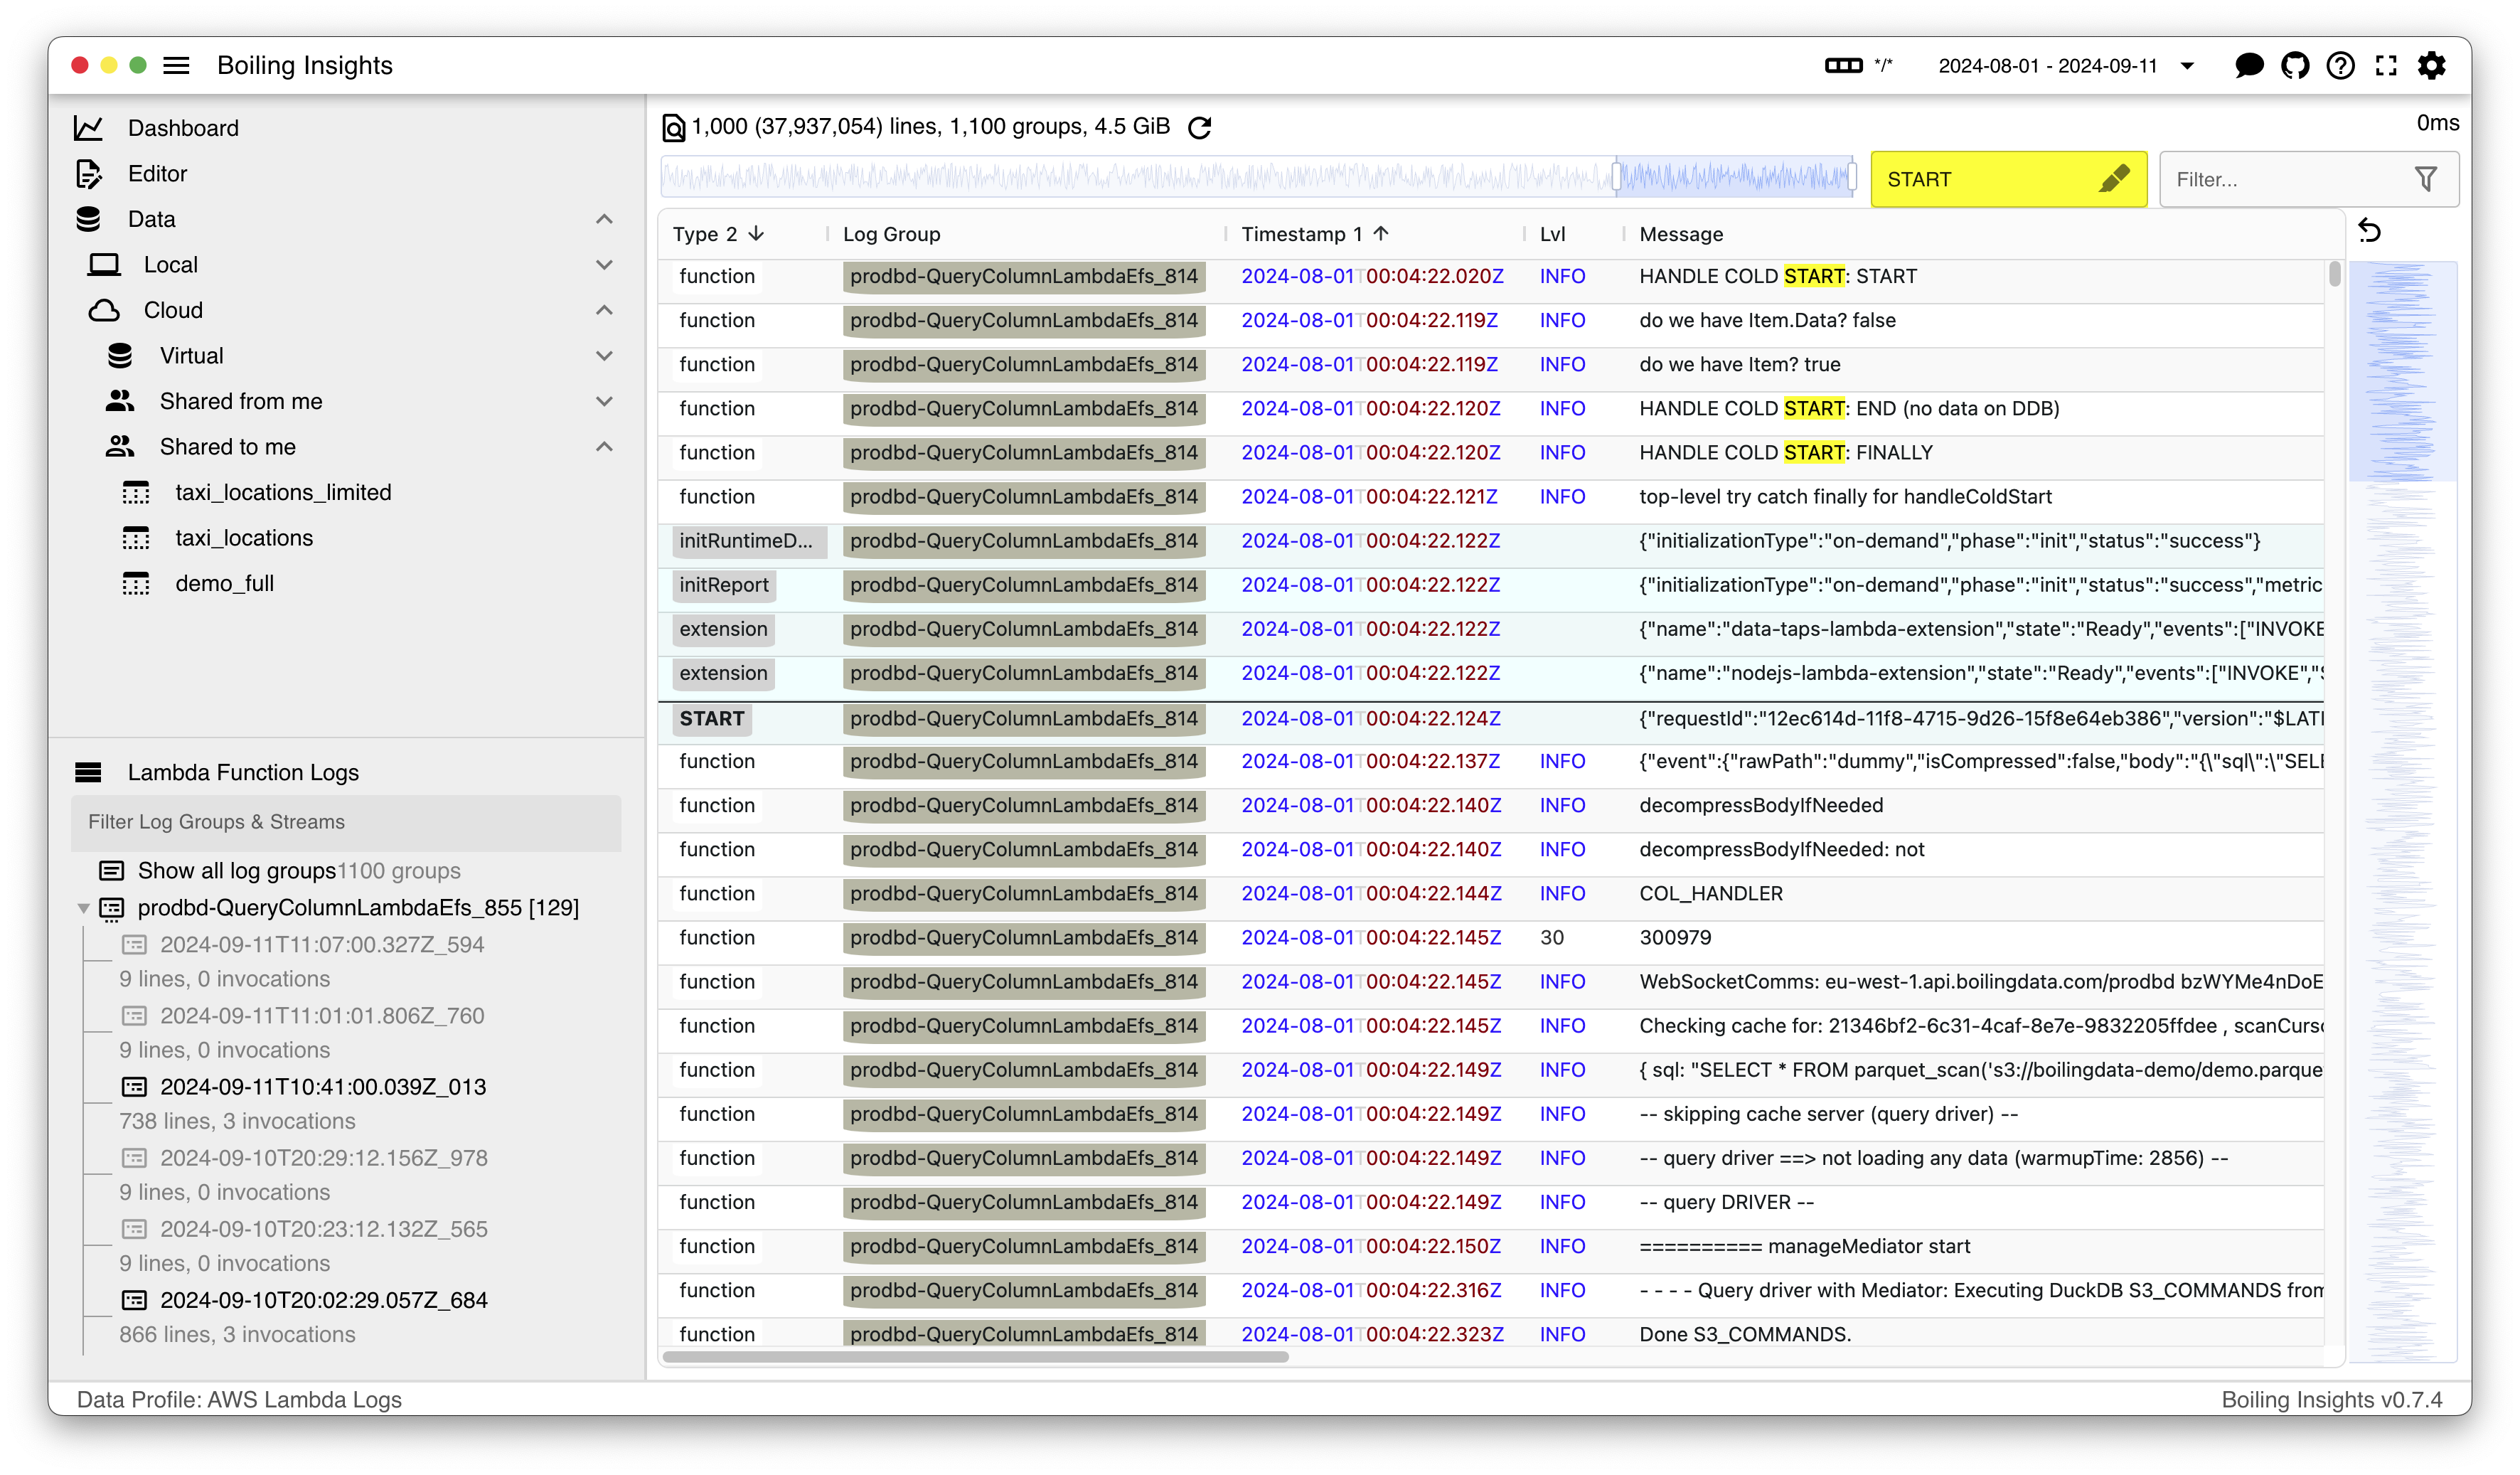Toggle fullscreen mode icon
This screenshot has height=1475, width=2520.
2386,66
